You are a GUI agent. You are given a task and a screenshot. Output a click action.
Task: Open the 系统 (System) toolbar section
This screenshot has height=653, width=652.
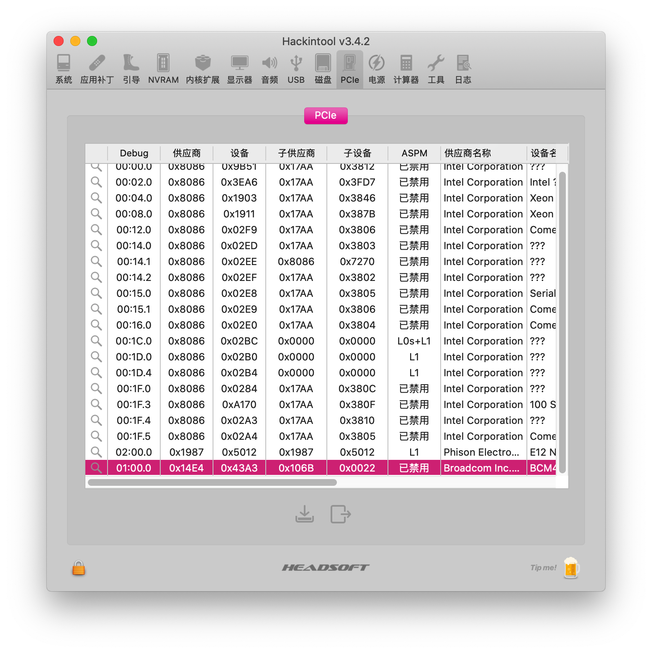(x=64, y=69)
